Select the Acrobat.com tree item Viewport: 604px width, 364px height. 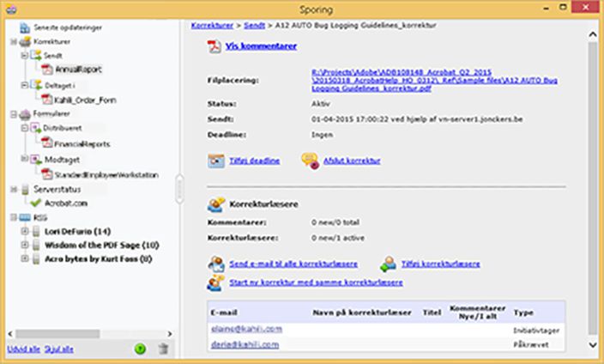[x=66, y=203]
